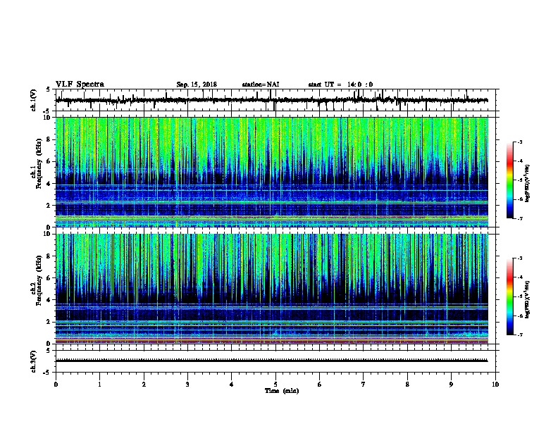Select the date text Sep. 15, 2018

[x=197, y=85]
